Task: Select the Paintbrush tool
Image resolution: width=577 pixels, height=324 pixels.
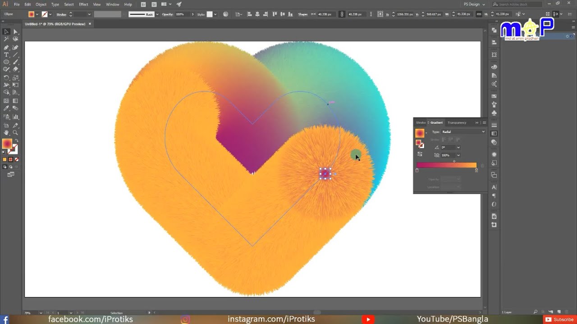Action: tap(15, 62)
